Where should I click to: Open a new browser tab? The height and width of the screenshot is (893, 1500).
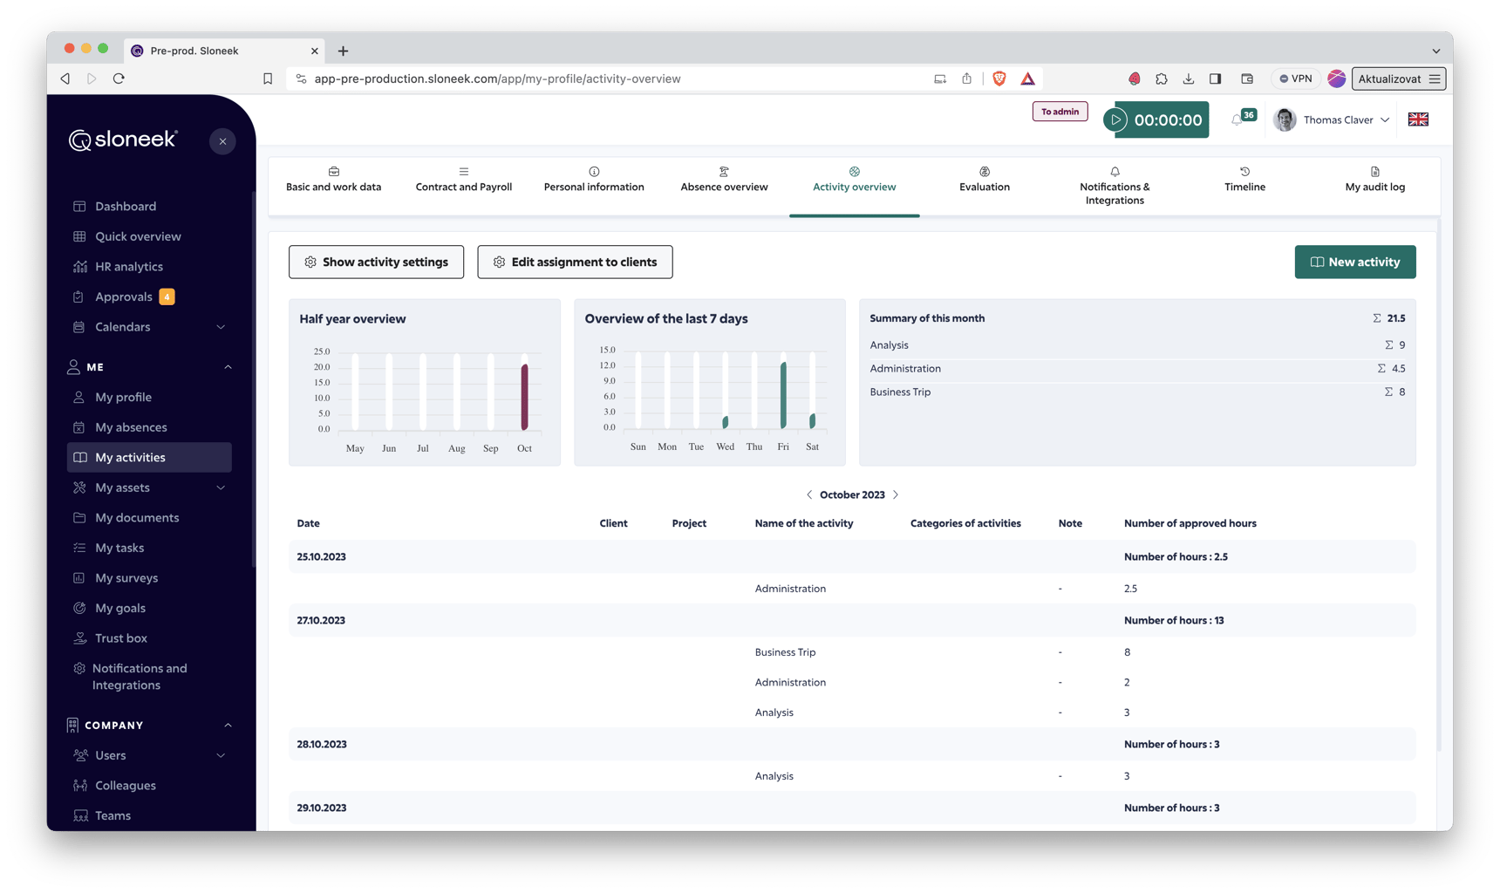[x=343, y=51]
